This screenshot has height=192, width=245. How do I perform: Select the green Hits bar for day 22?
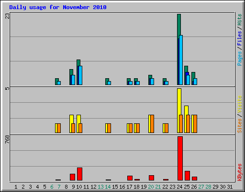click(x=165, y=80)
